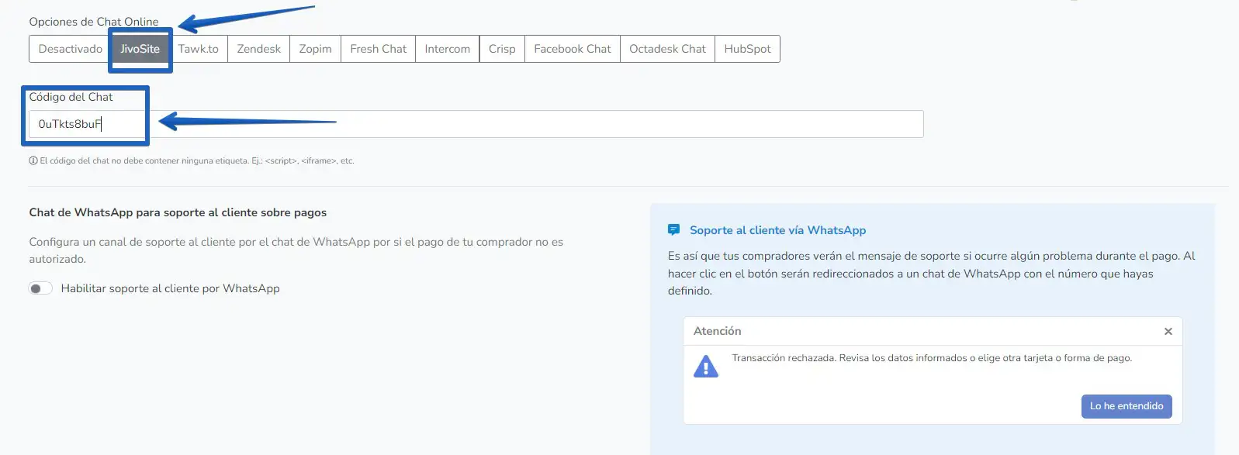Choose JivoSite as chat provider
This screenshot has height=455, width=1239.
point(140,49)
